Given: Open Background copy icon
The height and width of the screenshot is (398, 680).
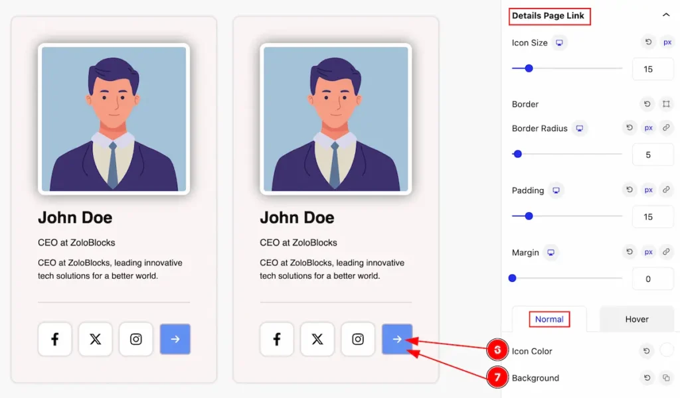Looking at the screenshot, I should [x=666, y=377].
